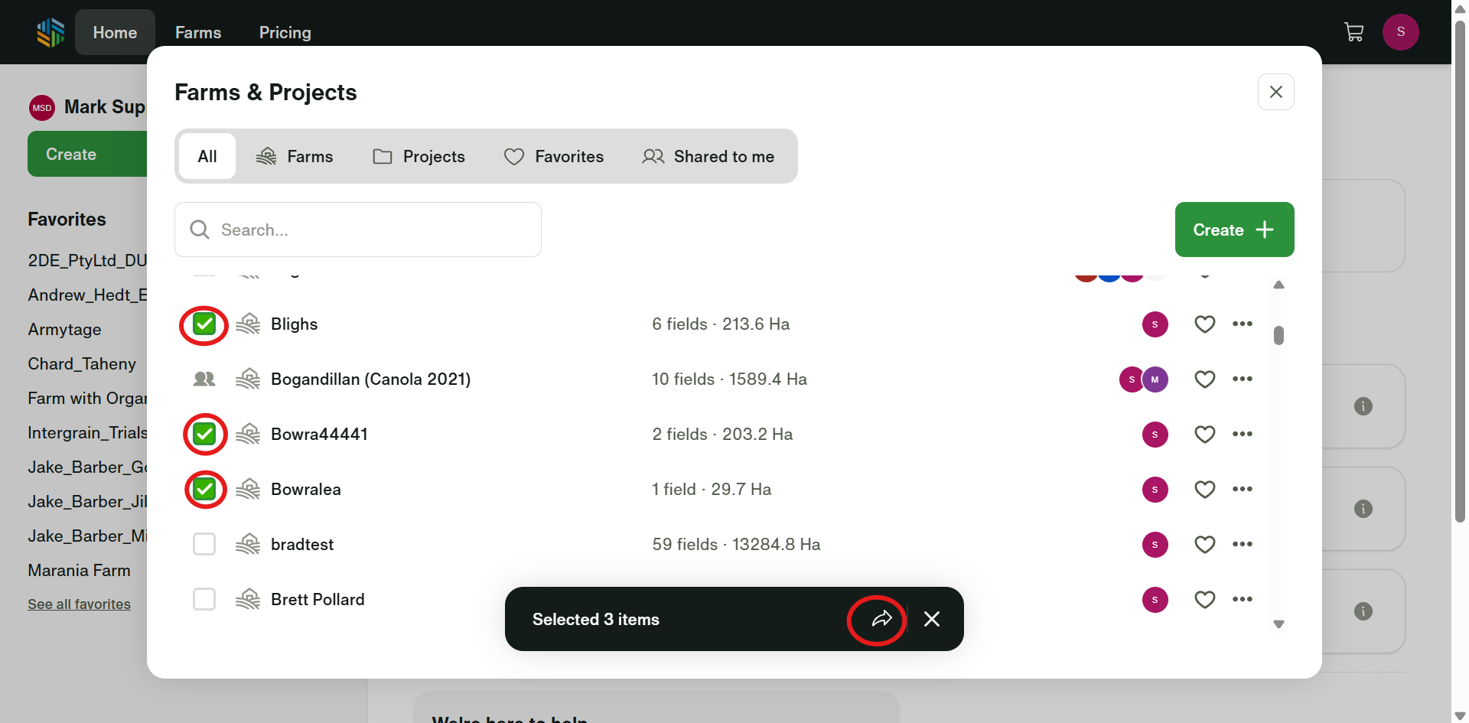Screen dimensions: 1469x723
Task: Open three-dot menu for Brett Pollard
Action: pyautogui.click(x=1242, y=600)
